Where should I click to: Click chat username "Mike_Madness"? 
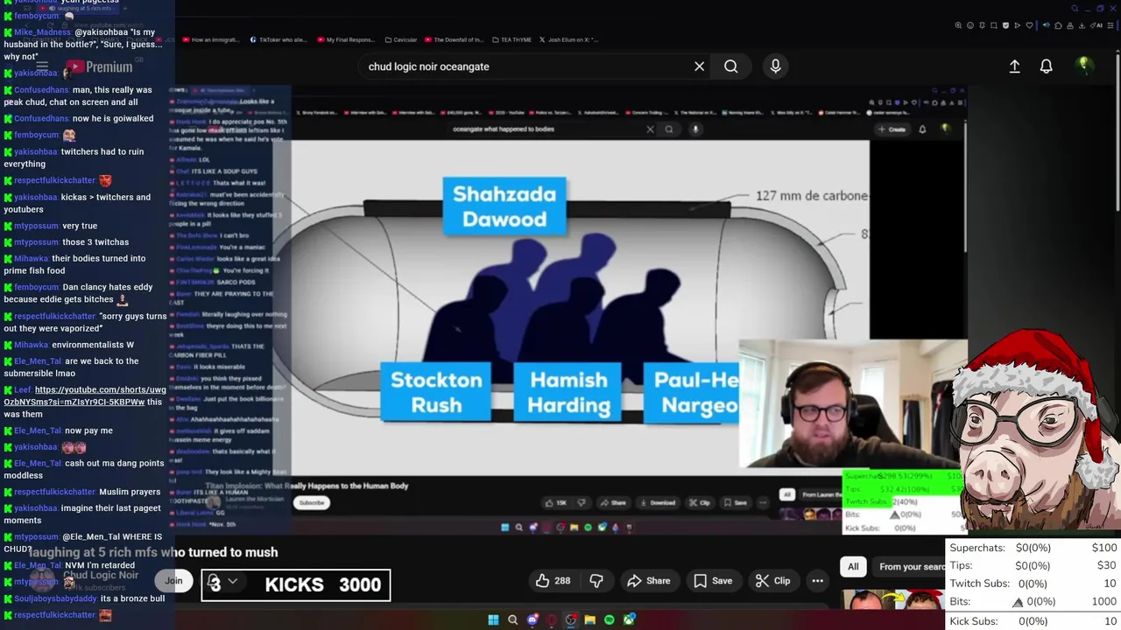click(x=43, y=32)
